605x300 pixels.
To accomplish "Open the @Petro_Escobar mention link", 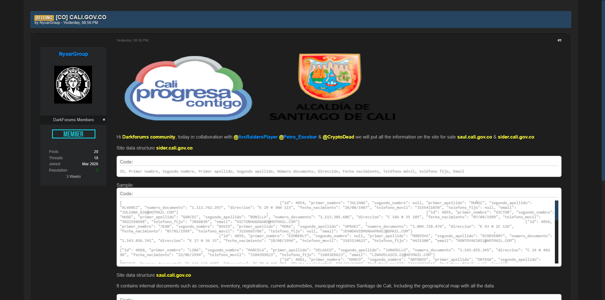I will (298, 137).
